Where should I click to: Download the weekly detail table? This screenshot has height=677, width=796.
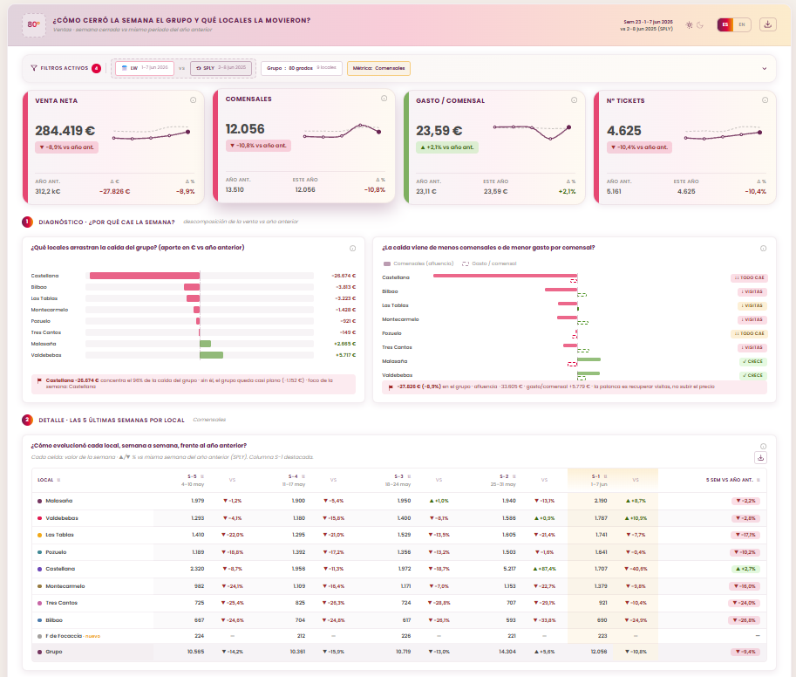pyautogui.click(x=760, y=458)
